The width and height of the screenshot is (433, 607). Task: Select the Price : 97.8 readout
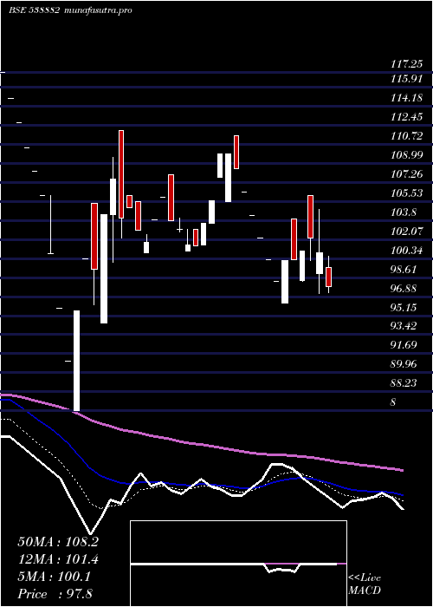55,594
